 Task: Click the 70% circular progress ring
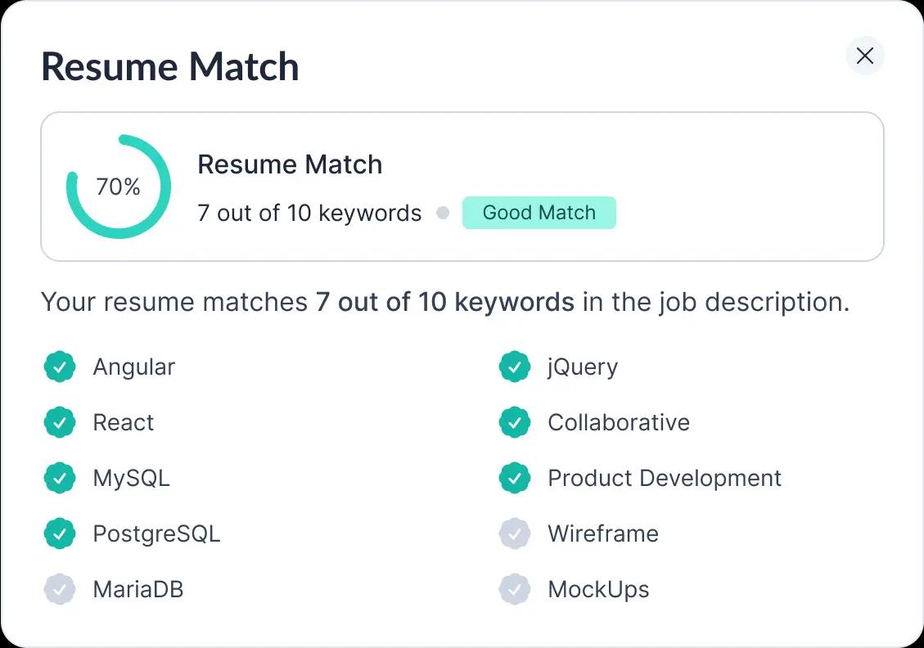119,187
